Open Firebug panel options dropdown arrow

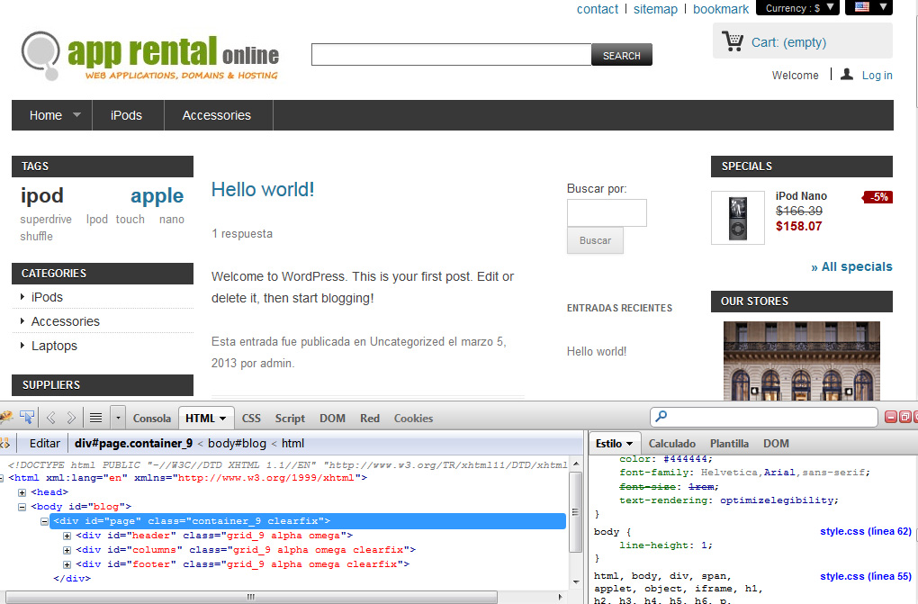[118, 418]
